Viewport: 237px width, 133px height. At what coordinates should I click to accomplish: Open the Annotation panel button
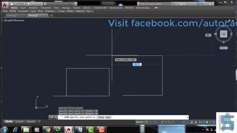[x=23, y=11]
